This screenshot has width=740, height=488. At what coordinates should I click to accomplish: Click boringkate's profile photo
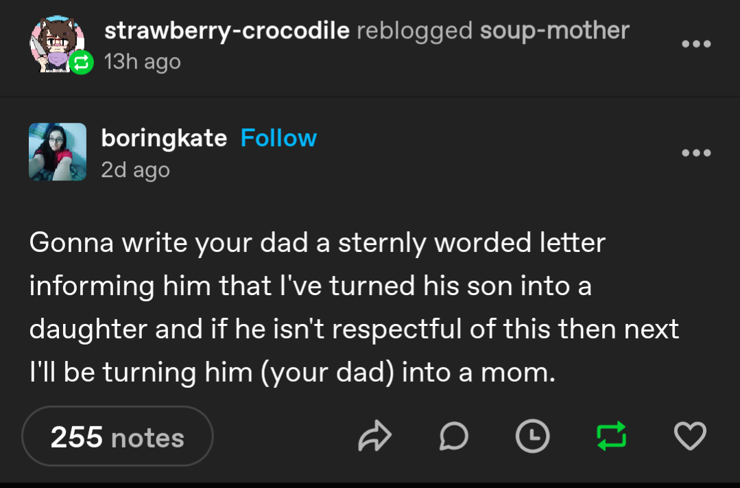(x=58, y=152)
